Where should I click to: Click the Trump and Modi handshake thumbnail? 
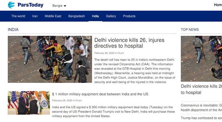tap(29, 103)
